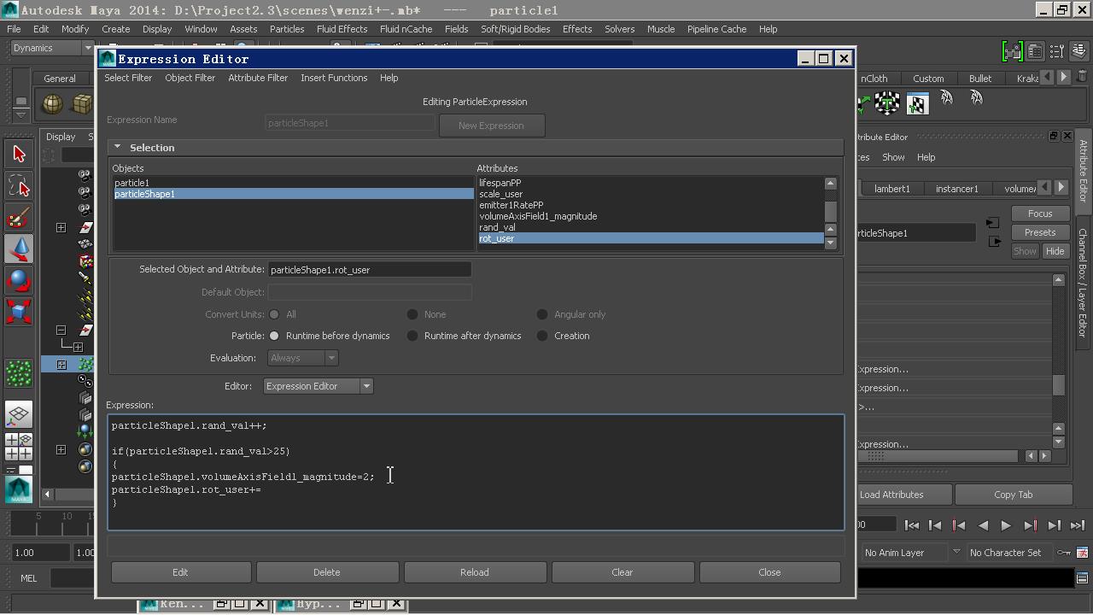Select Runtime after dynamics radio button
This screenshot has width=1093, height=615.
(x=412, y=336)
